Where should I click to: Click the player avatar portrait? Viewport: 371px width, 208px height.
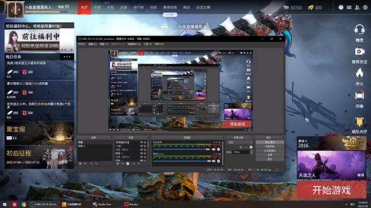tap(16, 10)
